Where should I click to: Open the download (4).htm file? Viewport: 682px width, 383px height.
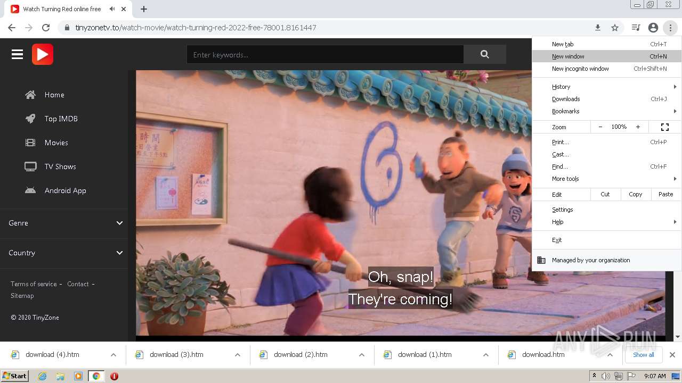[52, 355]
